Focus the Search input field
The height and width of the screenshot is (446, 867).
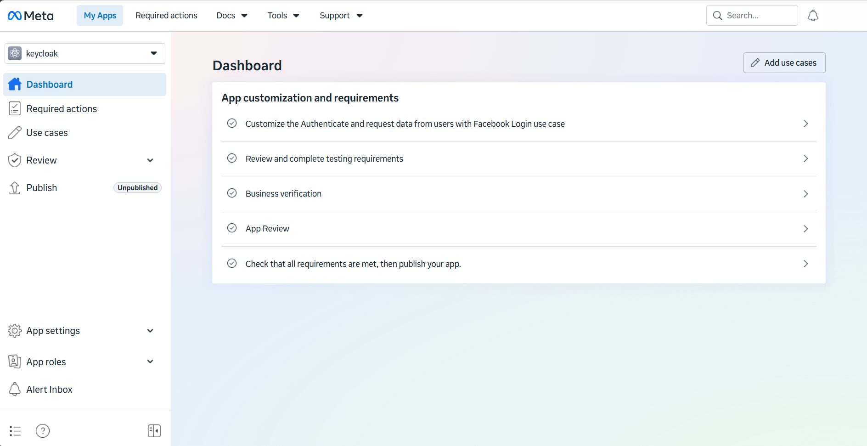point(752,16)
